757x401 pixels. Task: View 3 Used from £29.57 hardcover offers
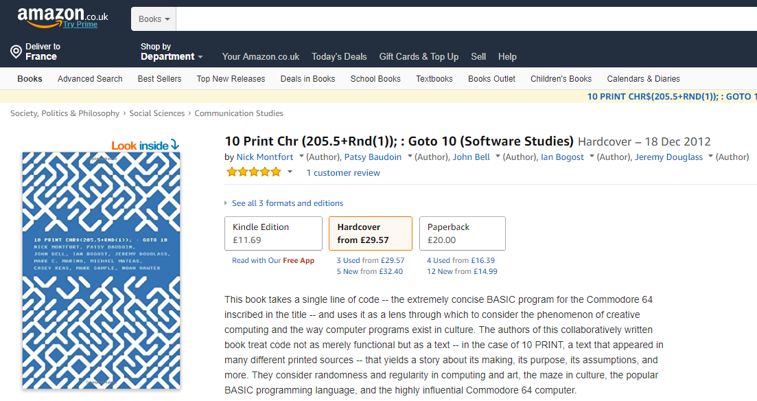(371, 260)
